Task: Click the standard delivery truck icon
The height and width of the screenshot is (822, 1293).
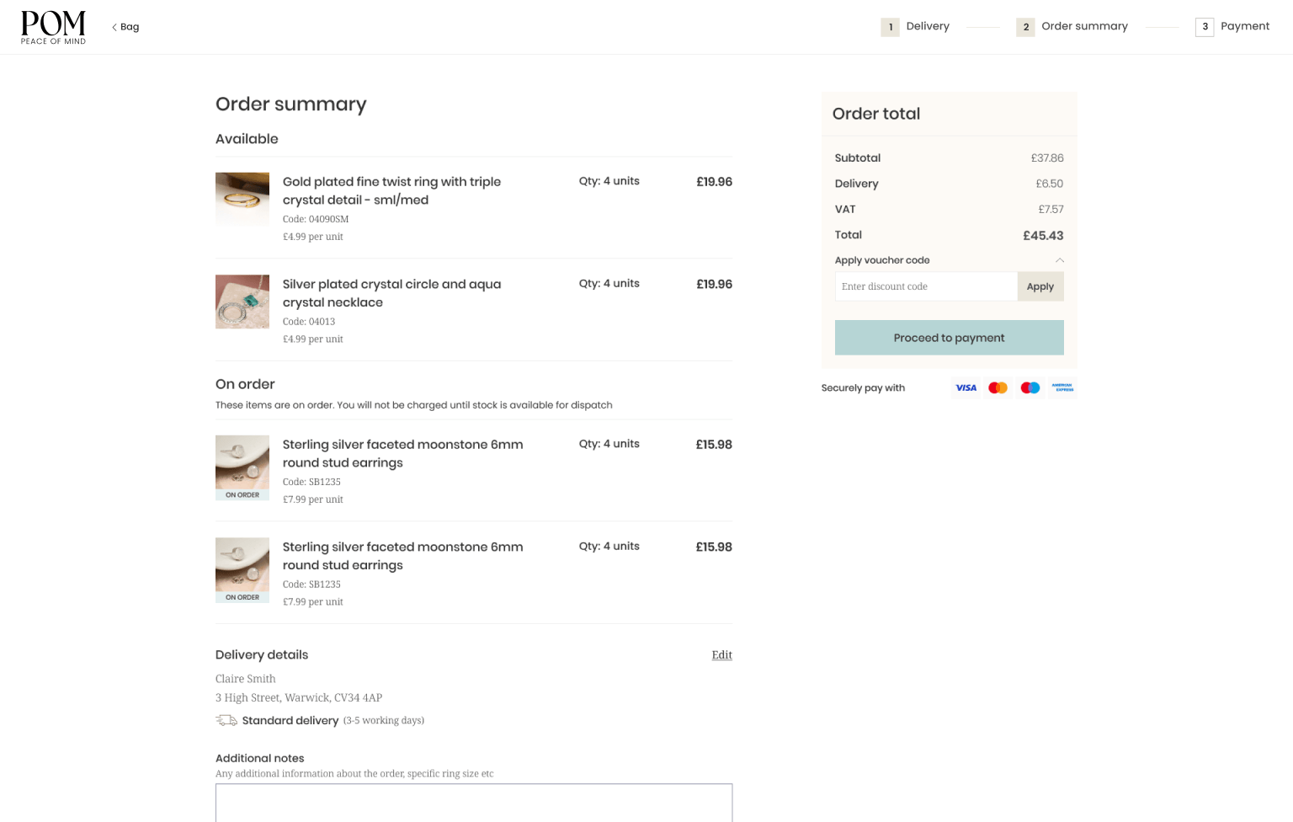Action: [x=226, y=720]
